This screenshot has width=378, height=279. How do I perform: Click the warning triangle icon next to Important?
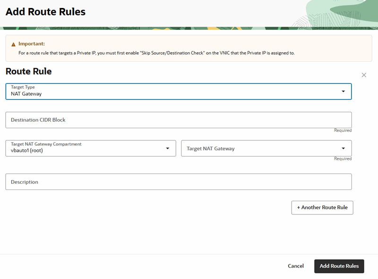click(13, 43)
